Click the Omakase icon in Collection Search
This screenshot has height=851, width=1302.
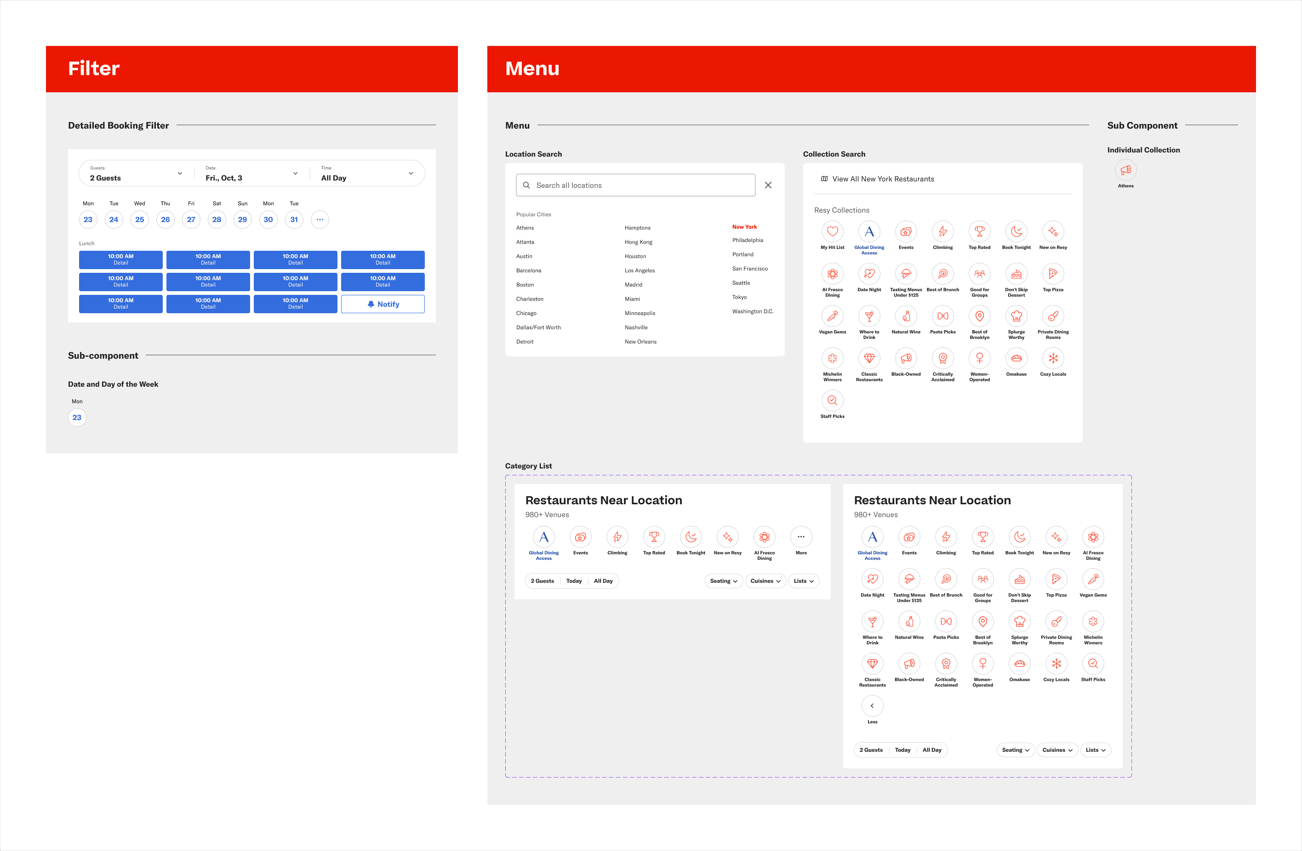(x=1016, y=359)
